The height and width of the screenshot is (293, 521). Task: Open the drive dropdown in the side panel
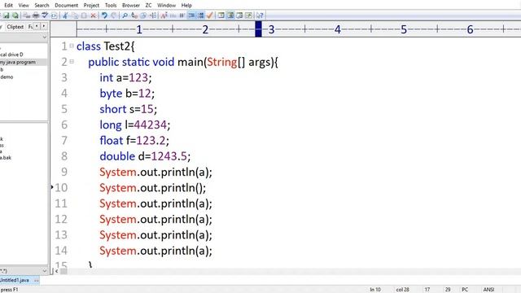(x=44, y=37)
